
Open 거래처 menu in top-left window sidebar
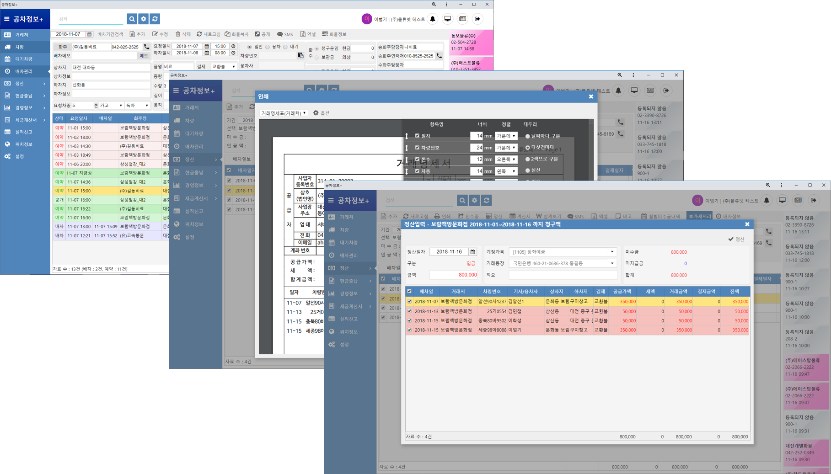tap(25, 35)
